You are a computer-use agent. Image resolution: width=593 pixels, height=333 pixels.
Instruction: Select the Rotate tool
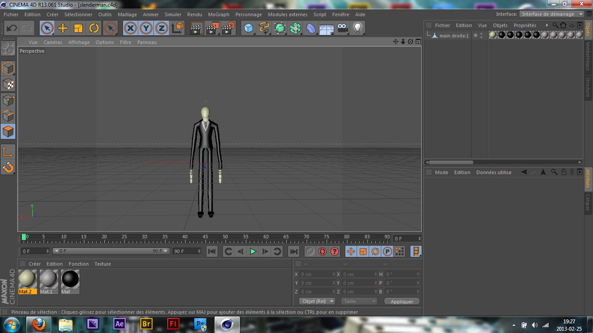tap(94, 28)
